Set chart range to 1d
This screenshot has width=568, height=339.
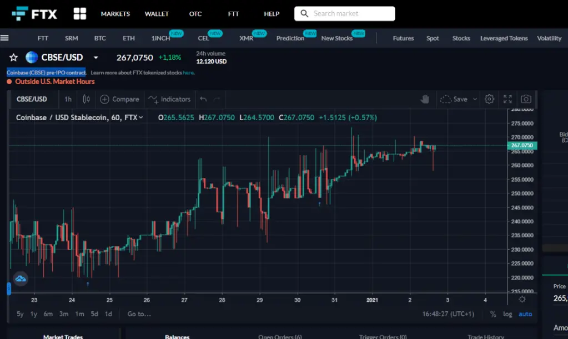(x=108, y=314)
